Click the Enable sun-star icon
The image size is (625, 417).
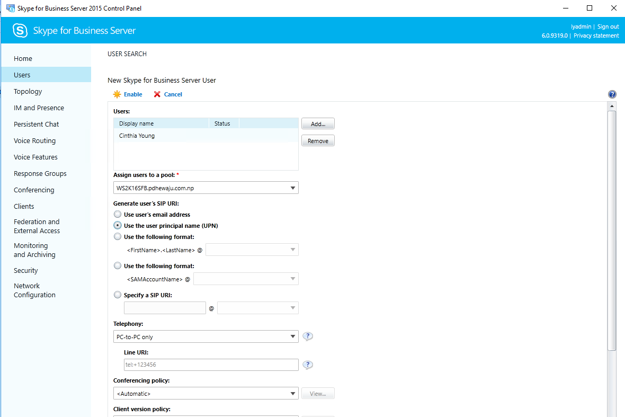[x=117, y=94]
